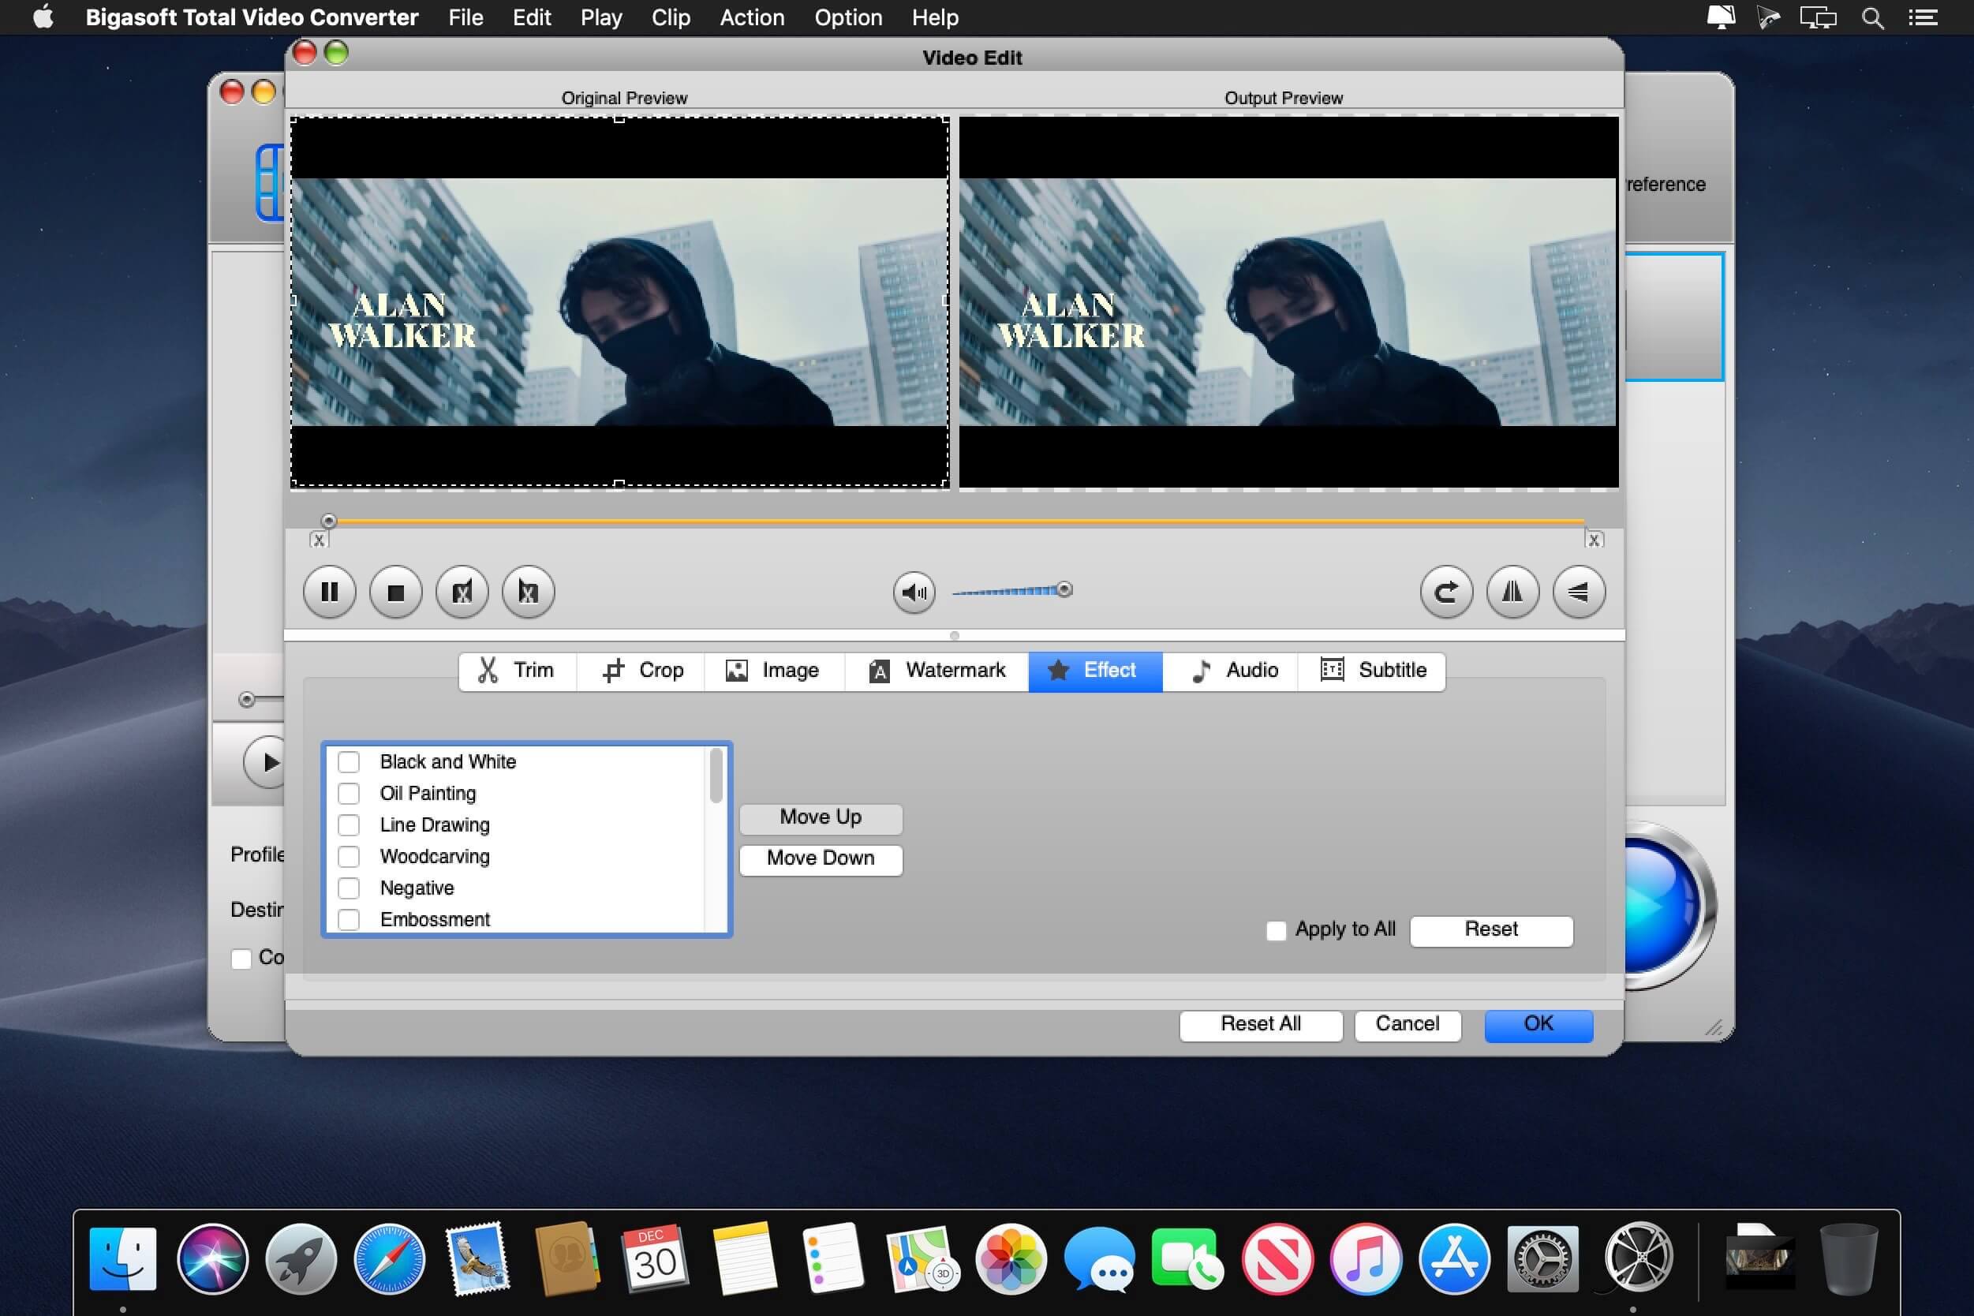
Task: Rotate video using the rotate icon
Action: point(1446,593)
